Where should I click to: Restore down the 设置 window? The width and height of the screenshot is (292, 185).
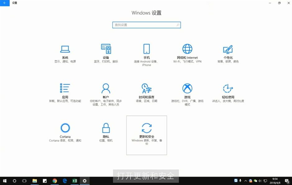pyautogui.click(x=279, y=3)
